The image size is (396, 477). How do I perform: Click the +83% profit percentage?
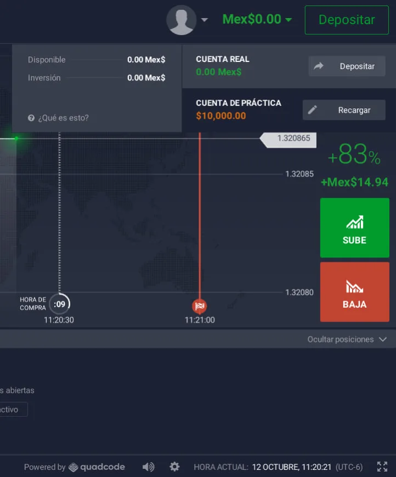(354, 154)
